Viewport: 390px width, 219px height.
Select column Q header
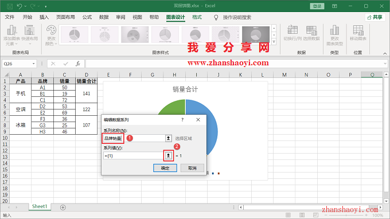(372, 75)
